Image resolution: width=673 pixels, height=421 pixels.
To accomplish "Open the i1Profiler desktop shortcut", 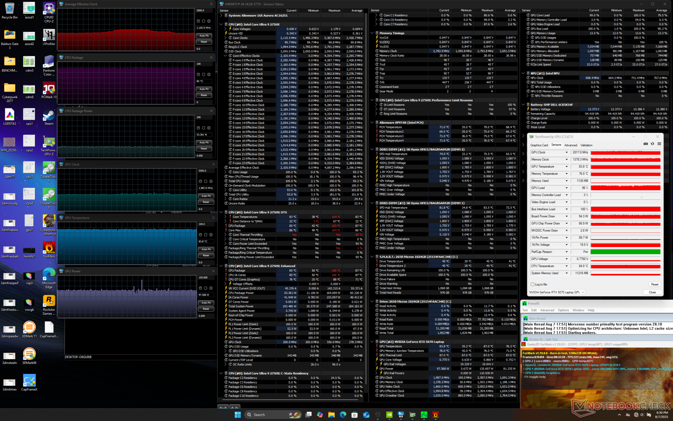I will 49,37.
